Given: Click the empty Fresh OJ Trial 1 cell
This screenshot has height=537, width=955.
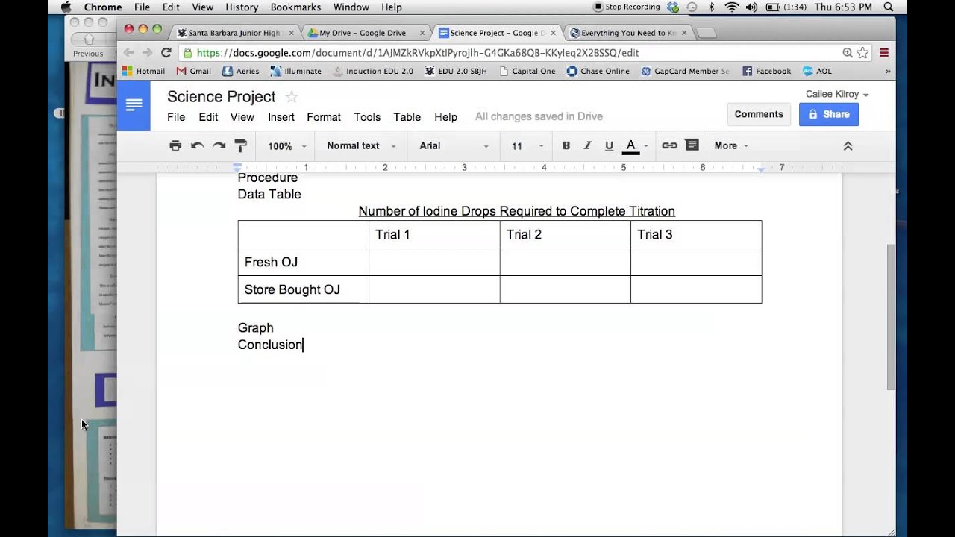Looking at the screenshot, I should pyautogui.click(x=434, y=262).
